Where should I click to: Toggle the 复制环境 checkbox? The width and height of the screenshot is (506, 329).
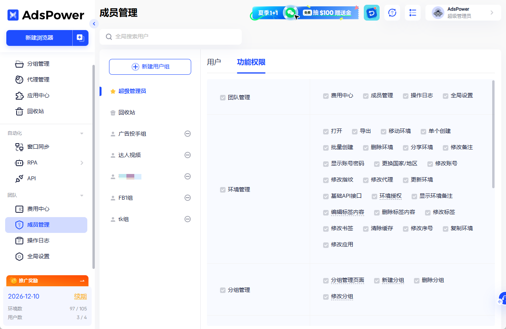click(x=446, y=229)
